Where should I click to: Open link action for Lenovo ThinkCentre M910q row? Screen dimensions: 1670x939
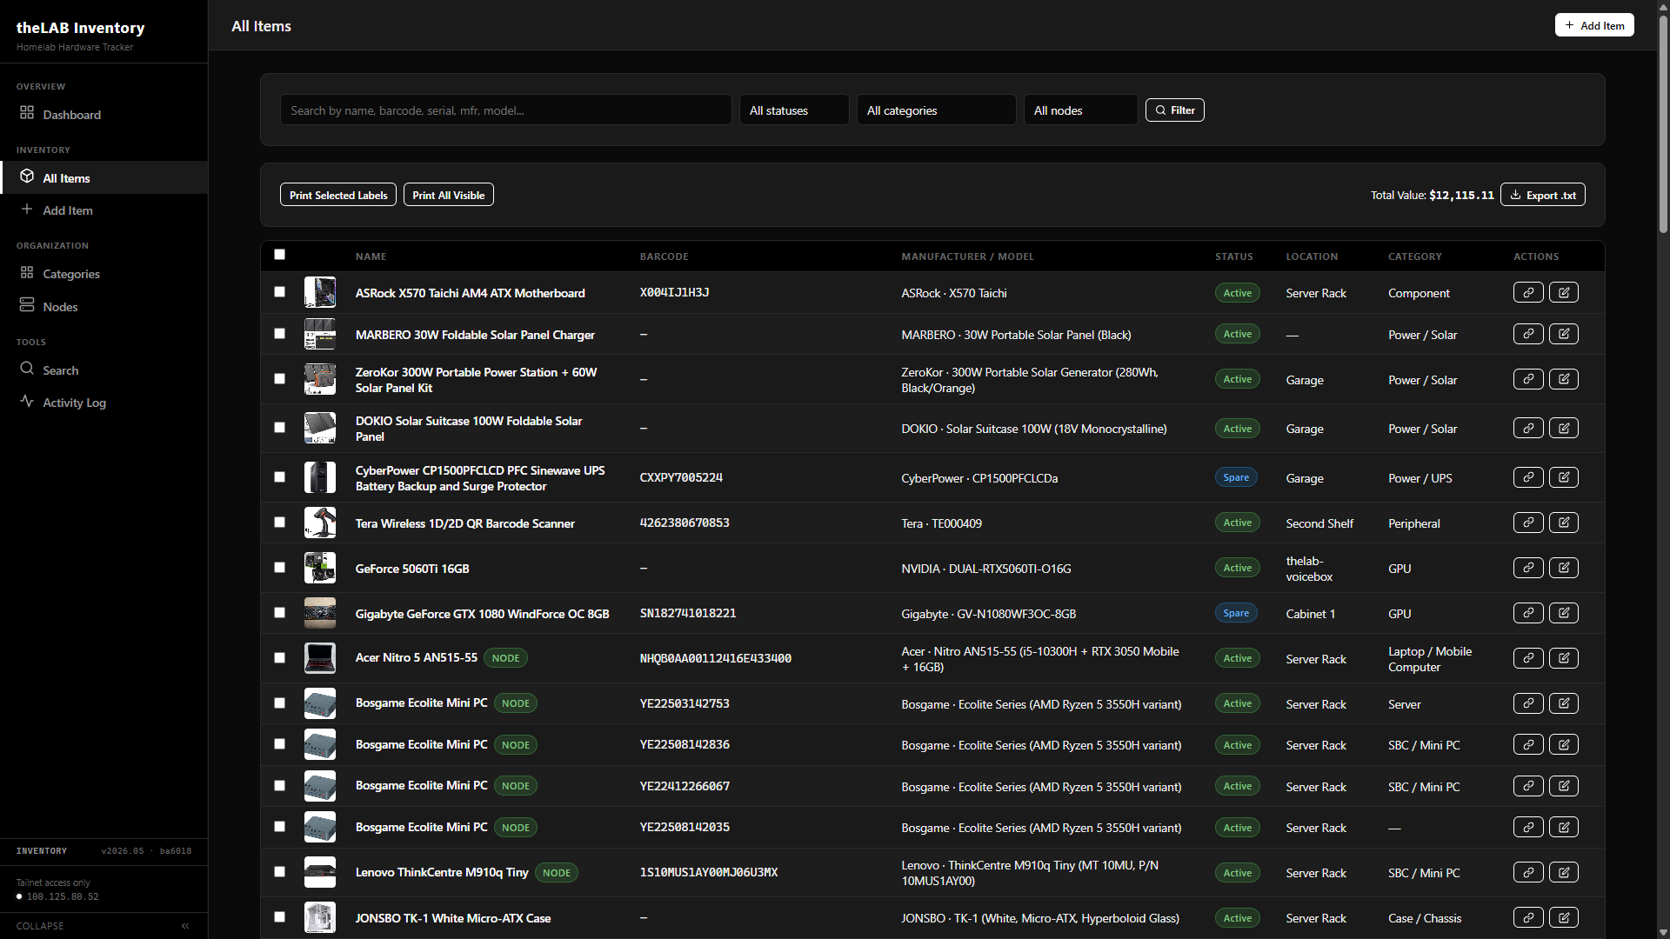pos(1528,872)
